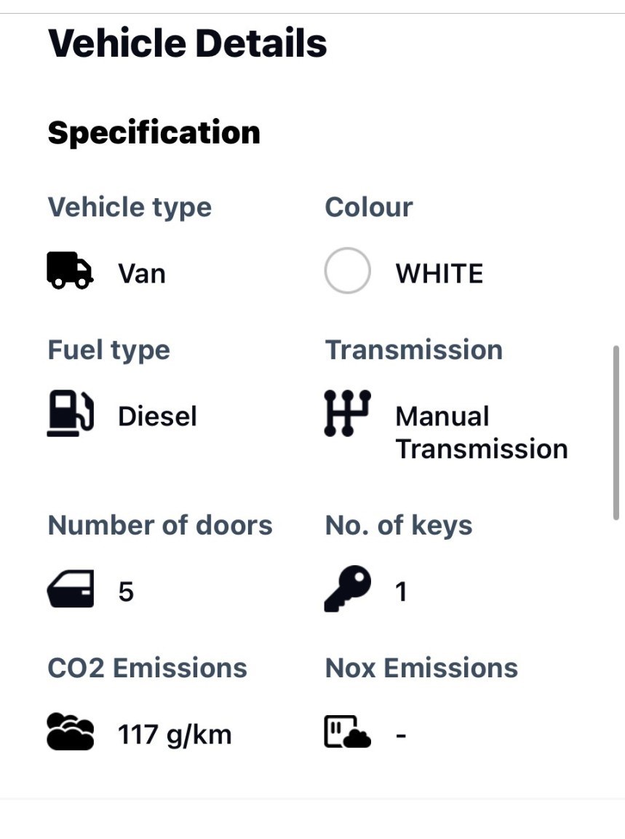This screenshot has width=625, height=839.
Task: Click the Nox Emissions label
Action: [421, 668]
